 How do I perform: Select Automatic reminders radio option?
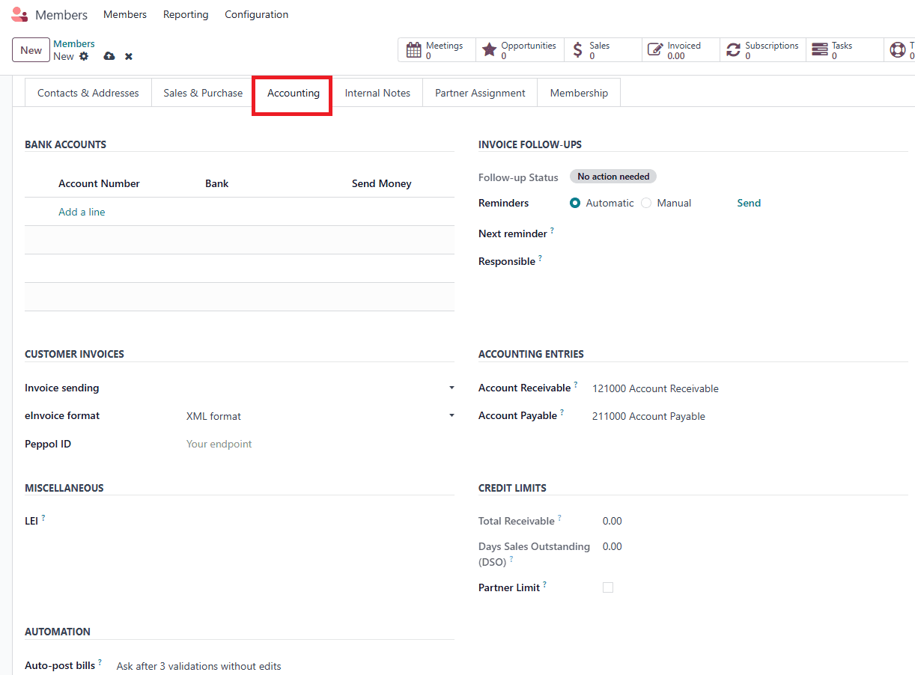pyautogui.click(x=575, y=203)
